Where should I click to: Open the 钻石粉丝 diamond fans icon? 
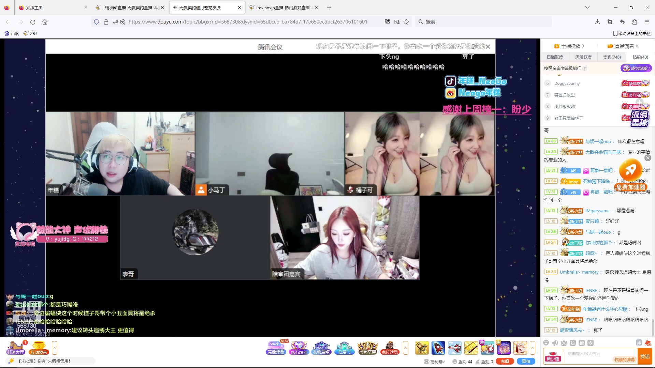tap(299, 348)
